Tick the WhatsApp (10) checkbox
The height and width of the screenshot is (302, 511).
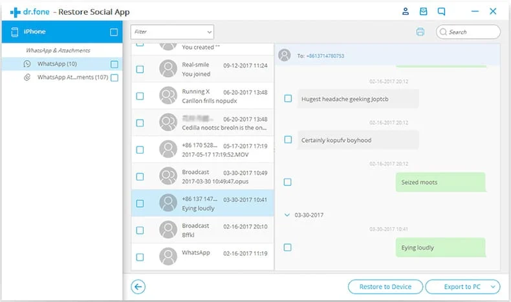114,64
